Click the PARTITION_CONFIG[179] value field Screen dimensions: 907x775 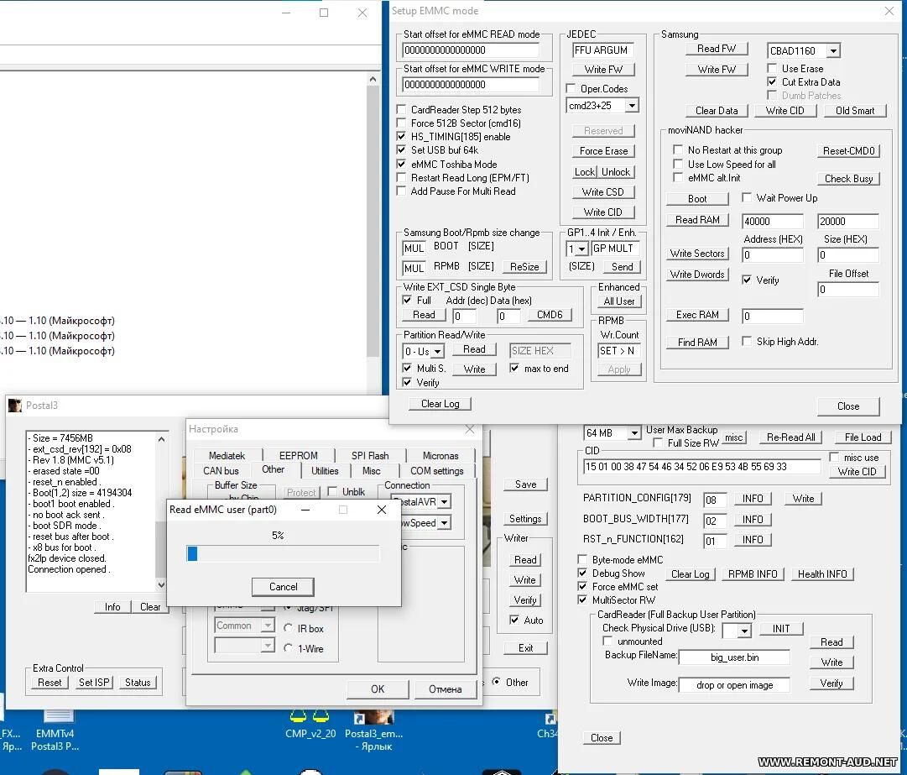point(715,500)
